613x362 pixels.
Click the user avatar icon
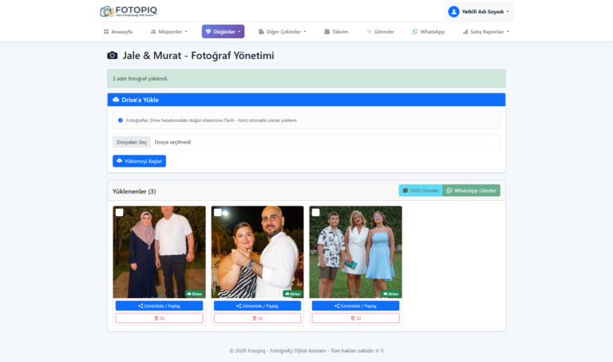coord(453,11)
